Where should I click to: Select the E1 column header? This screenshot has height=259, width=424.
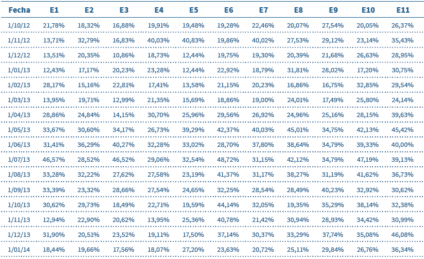54,10
